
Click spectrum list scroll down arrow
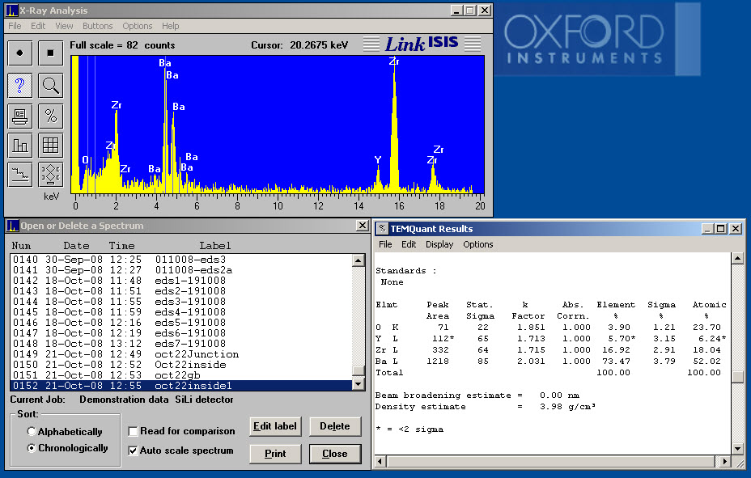(x=359, y=383)
